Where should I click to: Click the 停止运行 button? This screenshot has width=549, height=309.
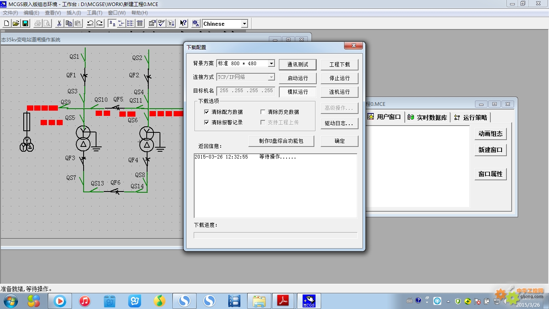(x=340, y=78)
